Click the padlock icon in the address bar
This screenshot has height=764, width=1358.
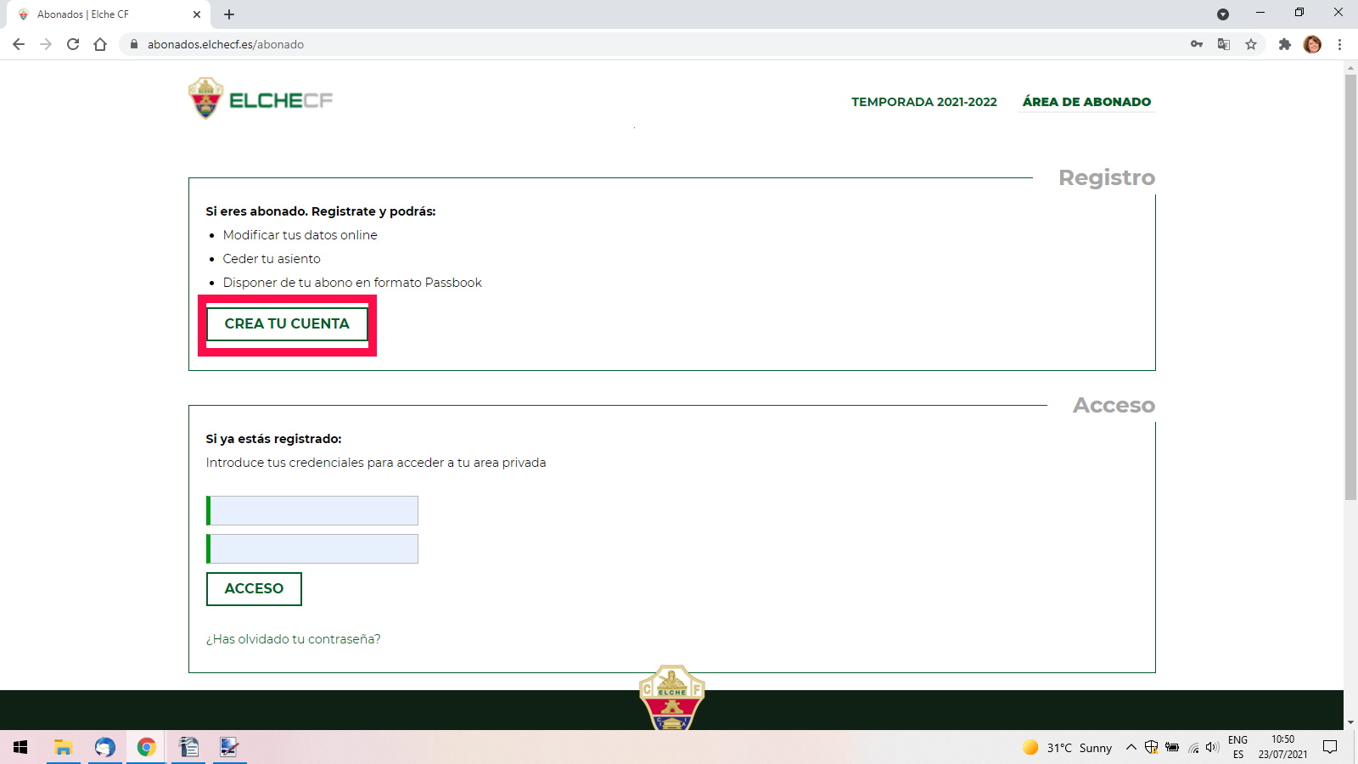[134, 43]
